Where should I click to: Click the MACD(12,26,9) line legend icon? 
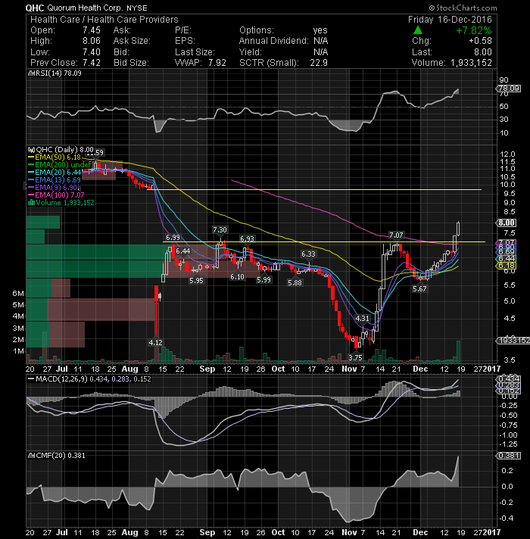31,379
